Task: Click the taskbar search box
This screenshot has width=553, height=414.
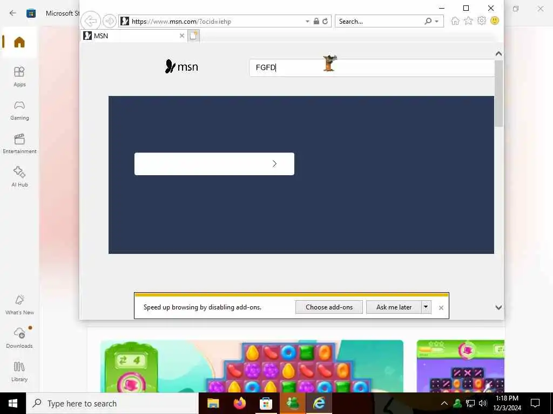Action: coord(112,403)
